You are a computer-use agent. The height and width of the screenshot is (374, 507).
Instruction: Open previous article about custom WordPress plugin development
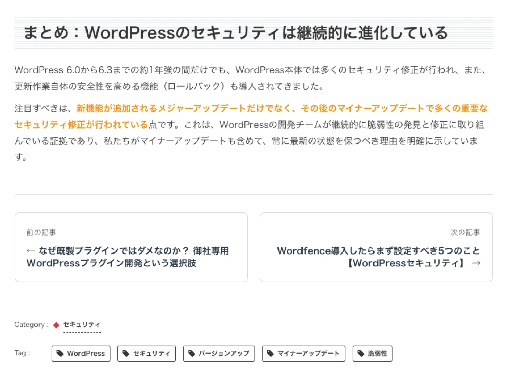pyautogui.click(x=131, y=247)
